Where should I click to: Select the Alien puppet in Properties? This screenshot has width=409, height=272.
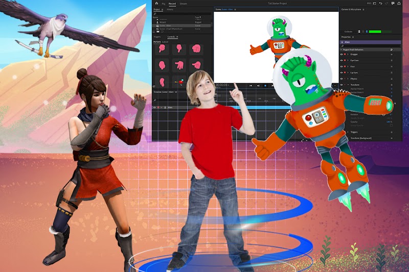(370, 42)
